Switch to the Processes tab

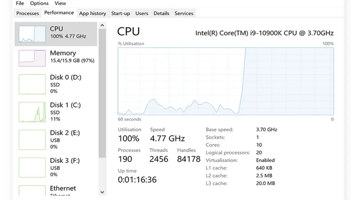click(x=27, y=13)
